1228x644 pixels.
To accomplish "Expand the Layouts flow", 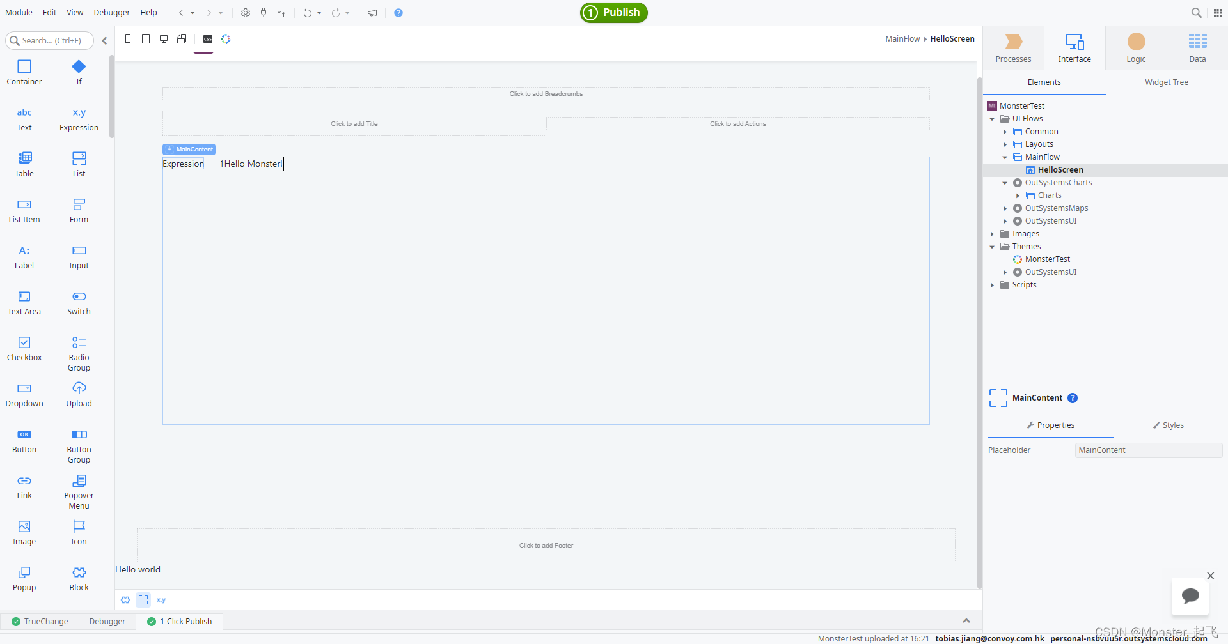I will click(x=1005, y=144).
